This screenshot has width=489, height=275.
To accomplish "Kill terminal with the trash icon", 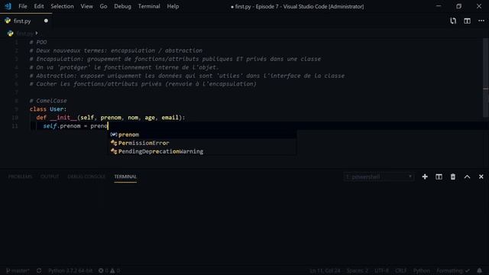I will [453, 176].
